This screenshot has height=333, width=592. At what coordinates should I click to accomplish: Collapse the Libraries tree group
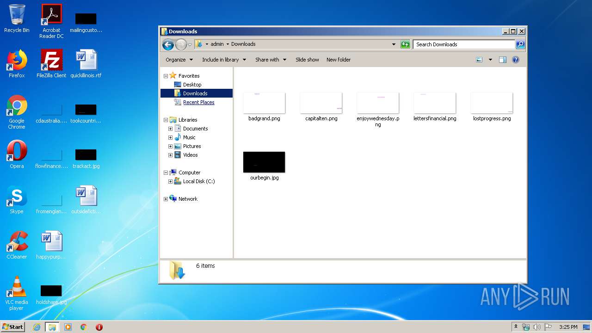click(x=166, y=120)
